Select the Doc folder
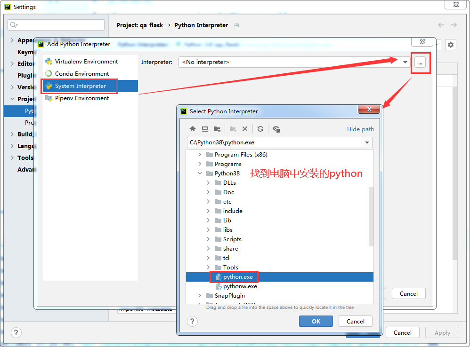 228,192
